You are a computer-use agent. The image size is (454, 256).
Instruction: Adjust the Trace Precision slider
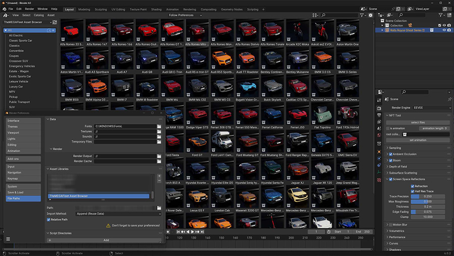428,197
